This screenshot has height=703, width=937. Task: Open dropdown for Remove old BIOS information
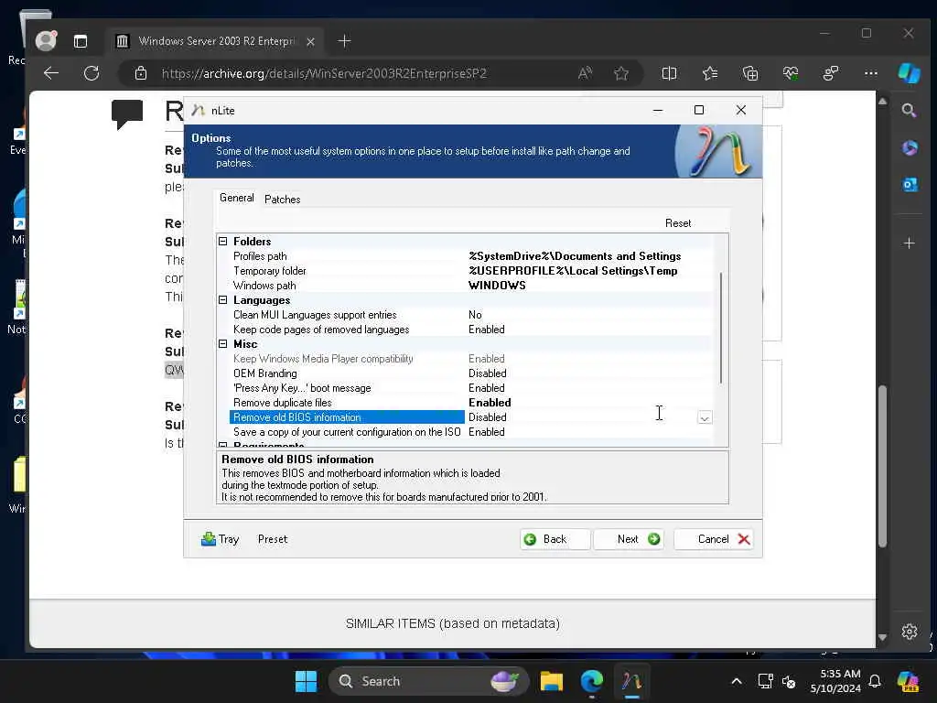pos(705,417)
